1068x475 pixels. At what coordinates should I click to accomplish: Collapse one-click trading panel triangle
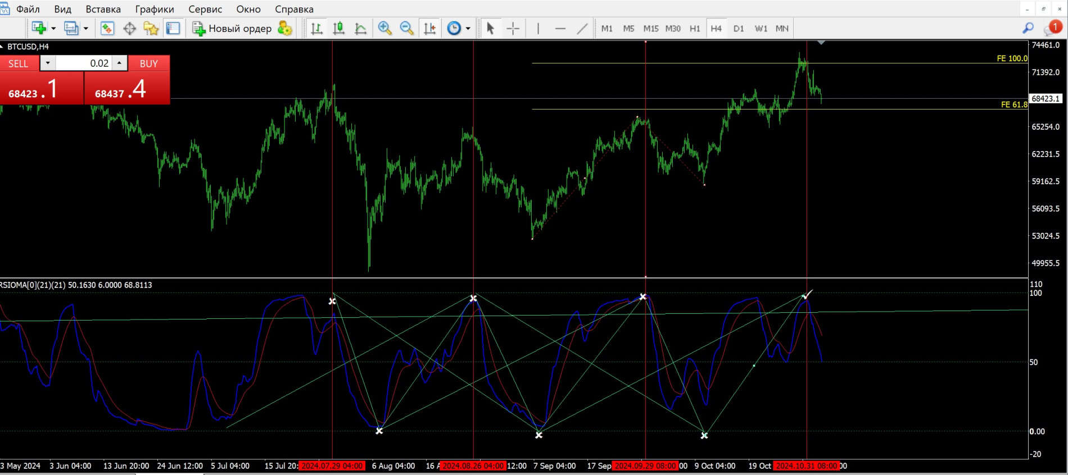coord(2,47)
